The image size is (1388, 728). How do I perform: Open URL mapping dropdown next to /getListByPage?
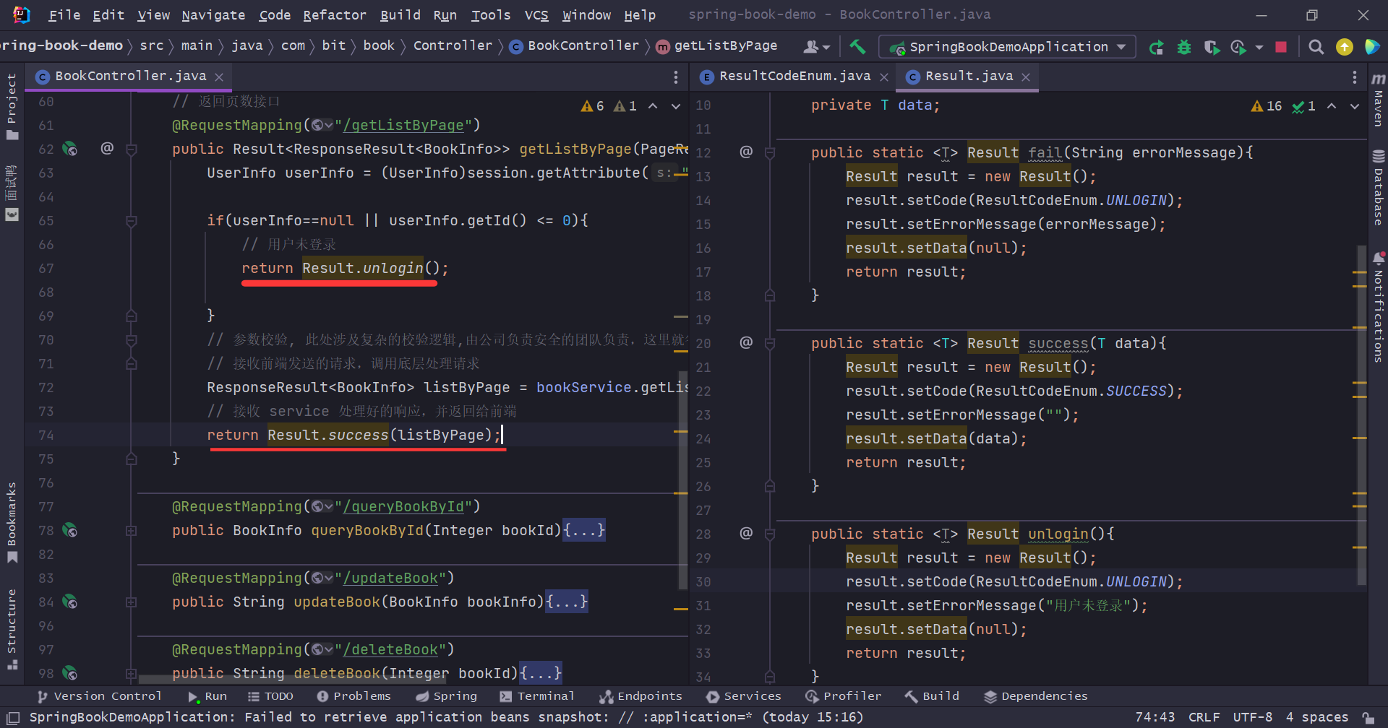pyautogui.click(x=322, y=126)
